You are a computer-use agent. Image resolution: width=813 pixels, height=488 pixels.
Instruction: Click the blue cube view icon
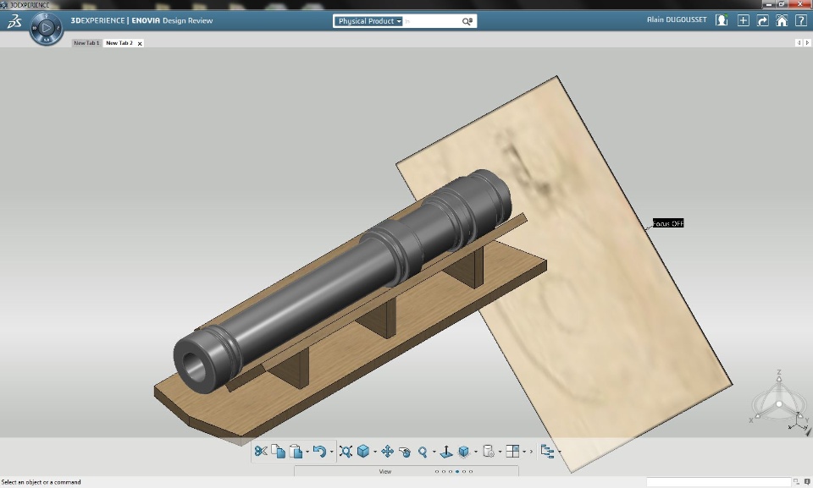point(363,452)
